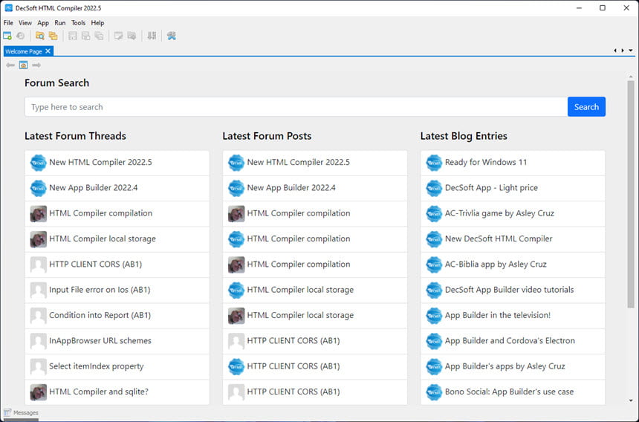The width and height of the screenshot is (639, 422).
Task: Click the grayed clock history toolbar icon
Action: click(x=20, y=36)
